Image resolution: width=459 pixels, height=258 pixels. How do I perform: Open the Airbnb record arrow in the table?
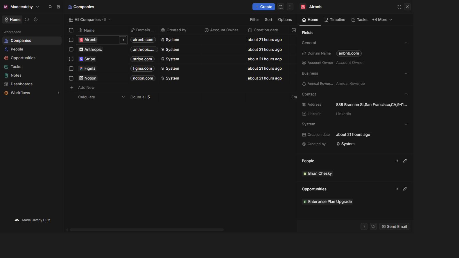tap(123, 40)
